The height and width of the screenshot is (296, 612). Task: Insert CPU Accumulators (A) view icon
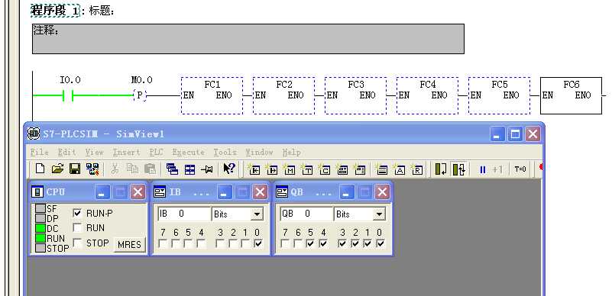pos(400,169)
